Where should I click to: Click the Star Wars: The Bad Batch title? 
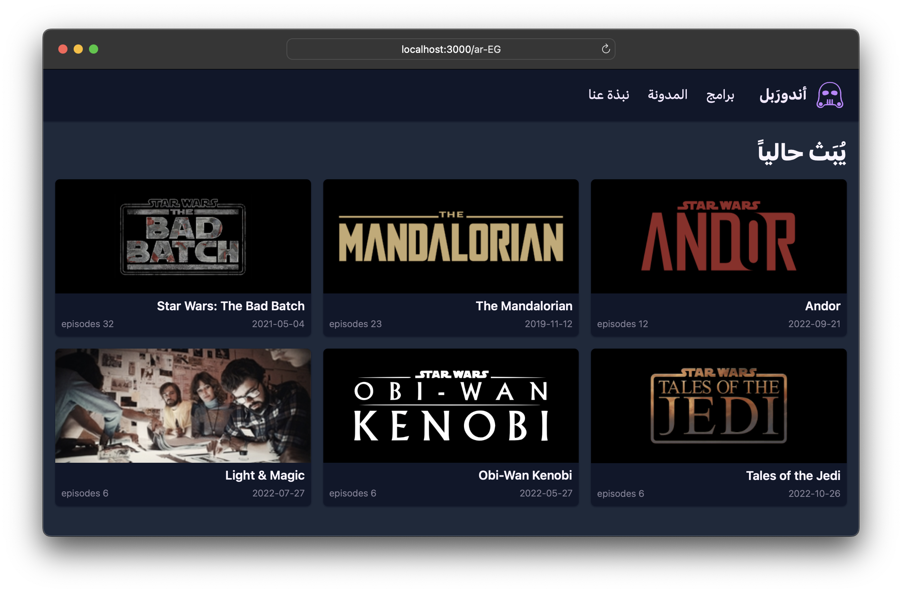click(x=231, y=306)
